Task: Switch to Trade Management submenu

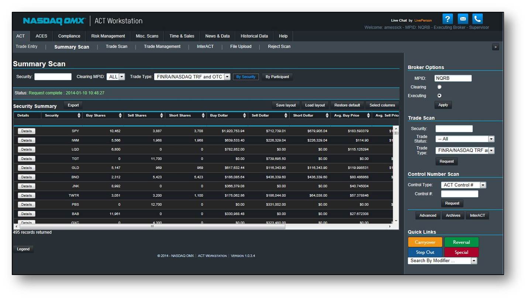Action: (x=162, y=47)
